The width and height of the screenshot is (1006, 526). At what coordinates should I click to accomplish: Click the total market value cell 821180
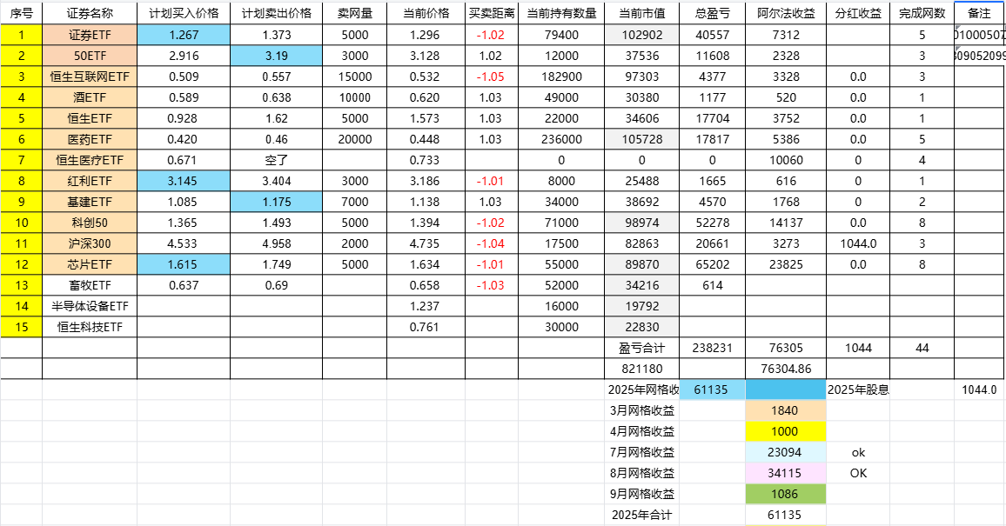(x=641, y=369)
